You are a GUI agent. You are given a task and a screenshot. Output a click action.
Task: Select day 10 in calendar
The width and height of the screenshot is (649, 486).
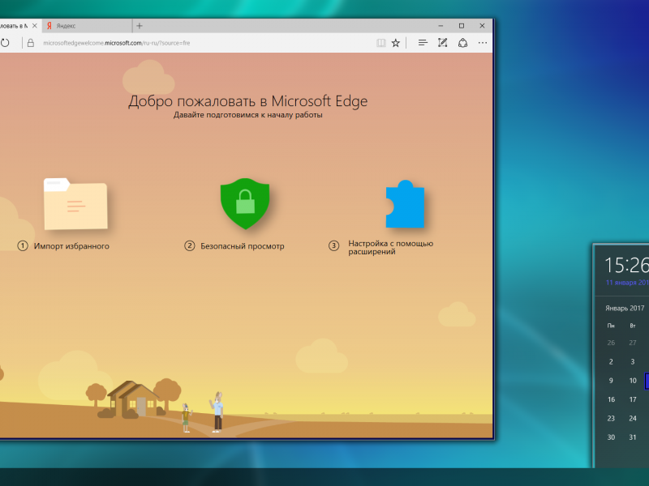[x=633, y=381]
